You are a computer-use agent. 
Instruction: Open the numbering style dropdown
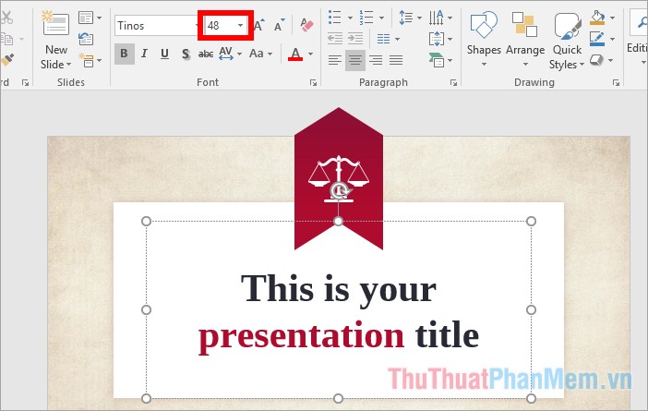click(x=381, y=18)
